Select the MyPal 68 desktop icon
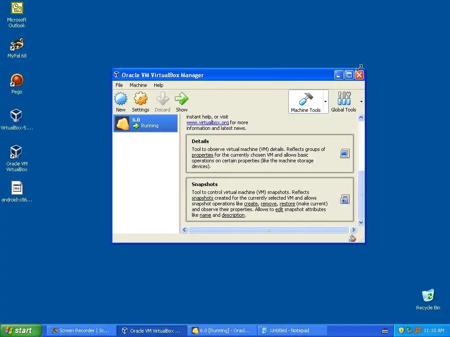This screenshot has height=337, width=450. pos(17,48)
